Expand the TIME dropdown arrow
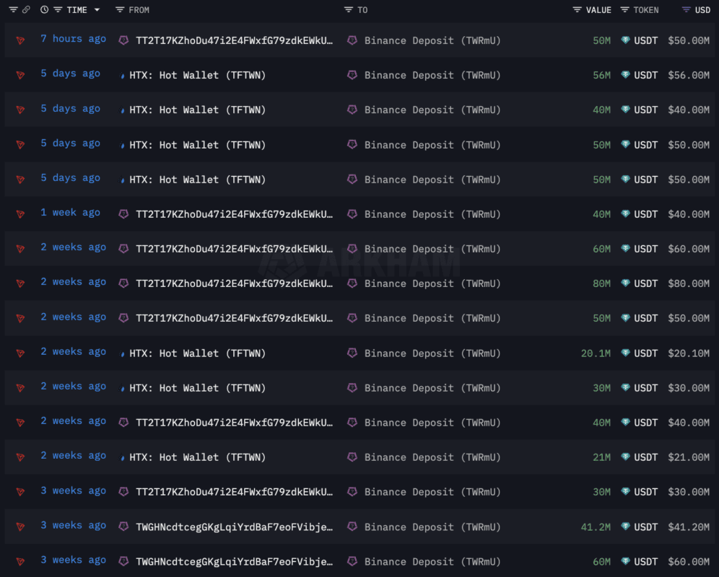 click(97, 9)
